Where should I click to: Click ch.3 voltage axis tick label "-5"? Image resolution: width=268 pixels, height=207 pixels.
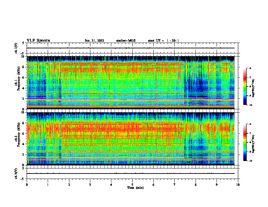(x=23, y=179)
